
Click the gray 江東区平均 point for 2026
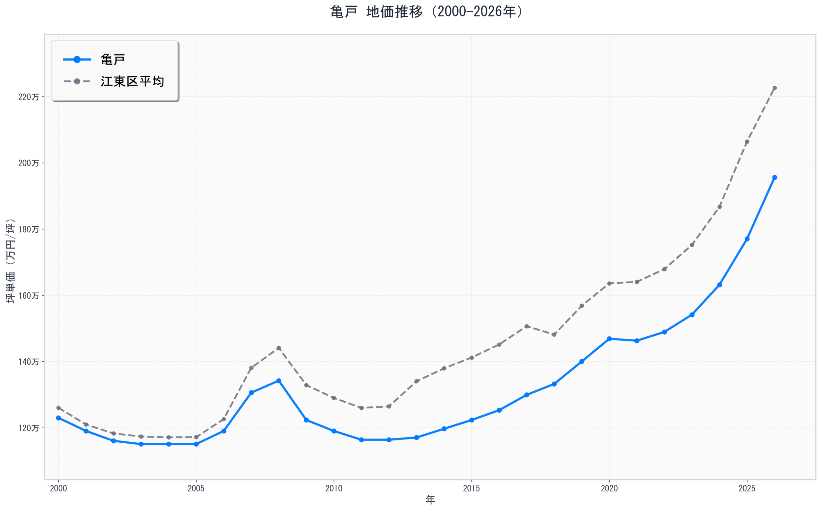point(775,88)
